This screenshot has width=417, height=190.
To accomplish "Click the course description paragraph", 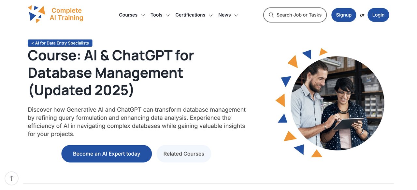I will 137,122.
